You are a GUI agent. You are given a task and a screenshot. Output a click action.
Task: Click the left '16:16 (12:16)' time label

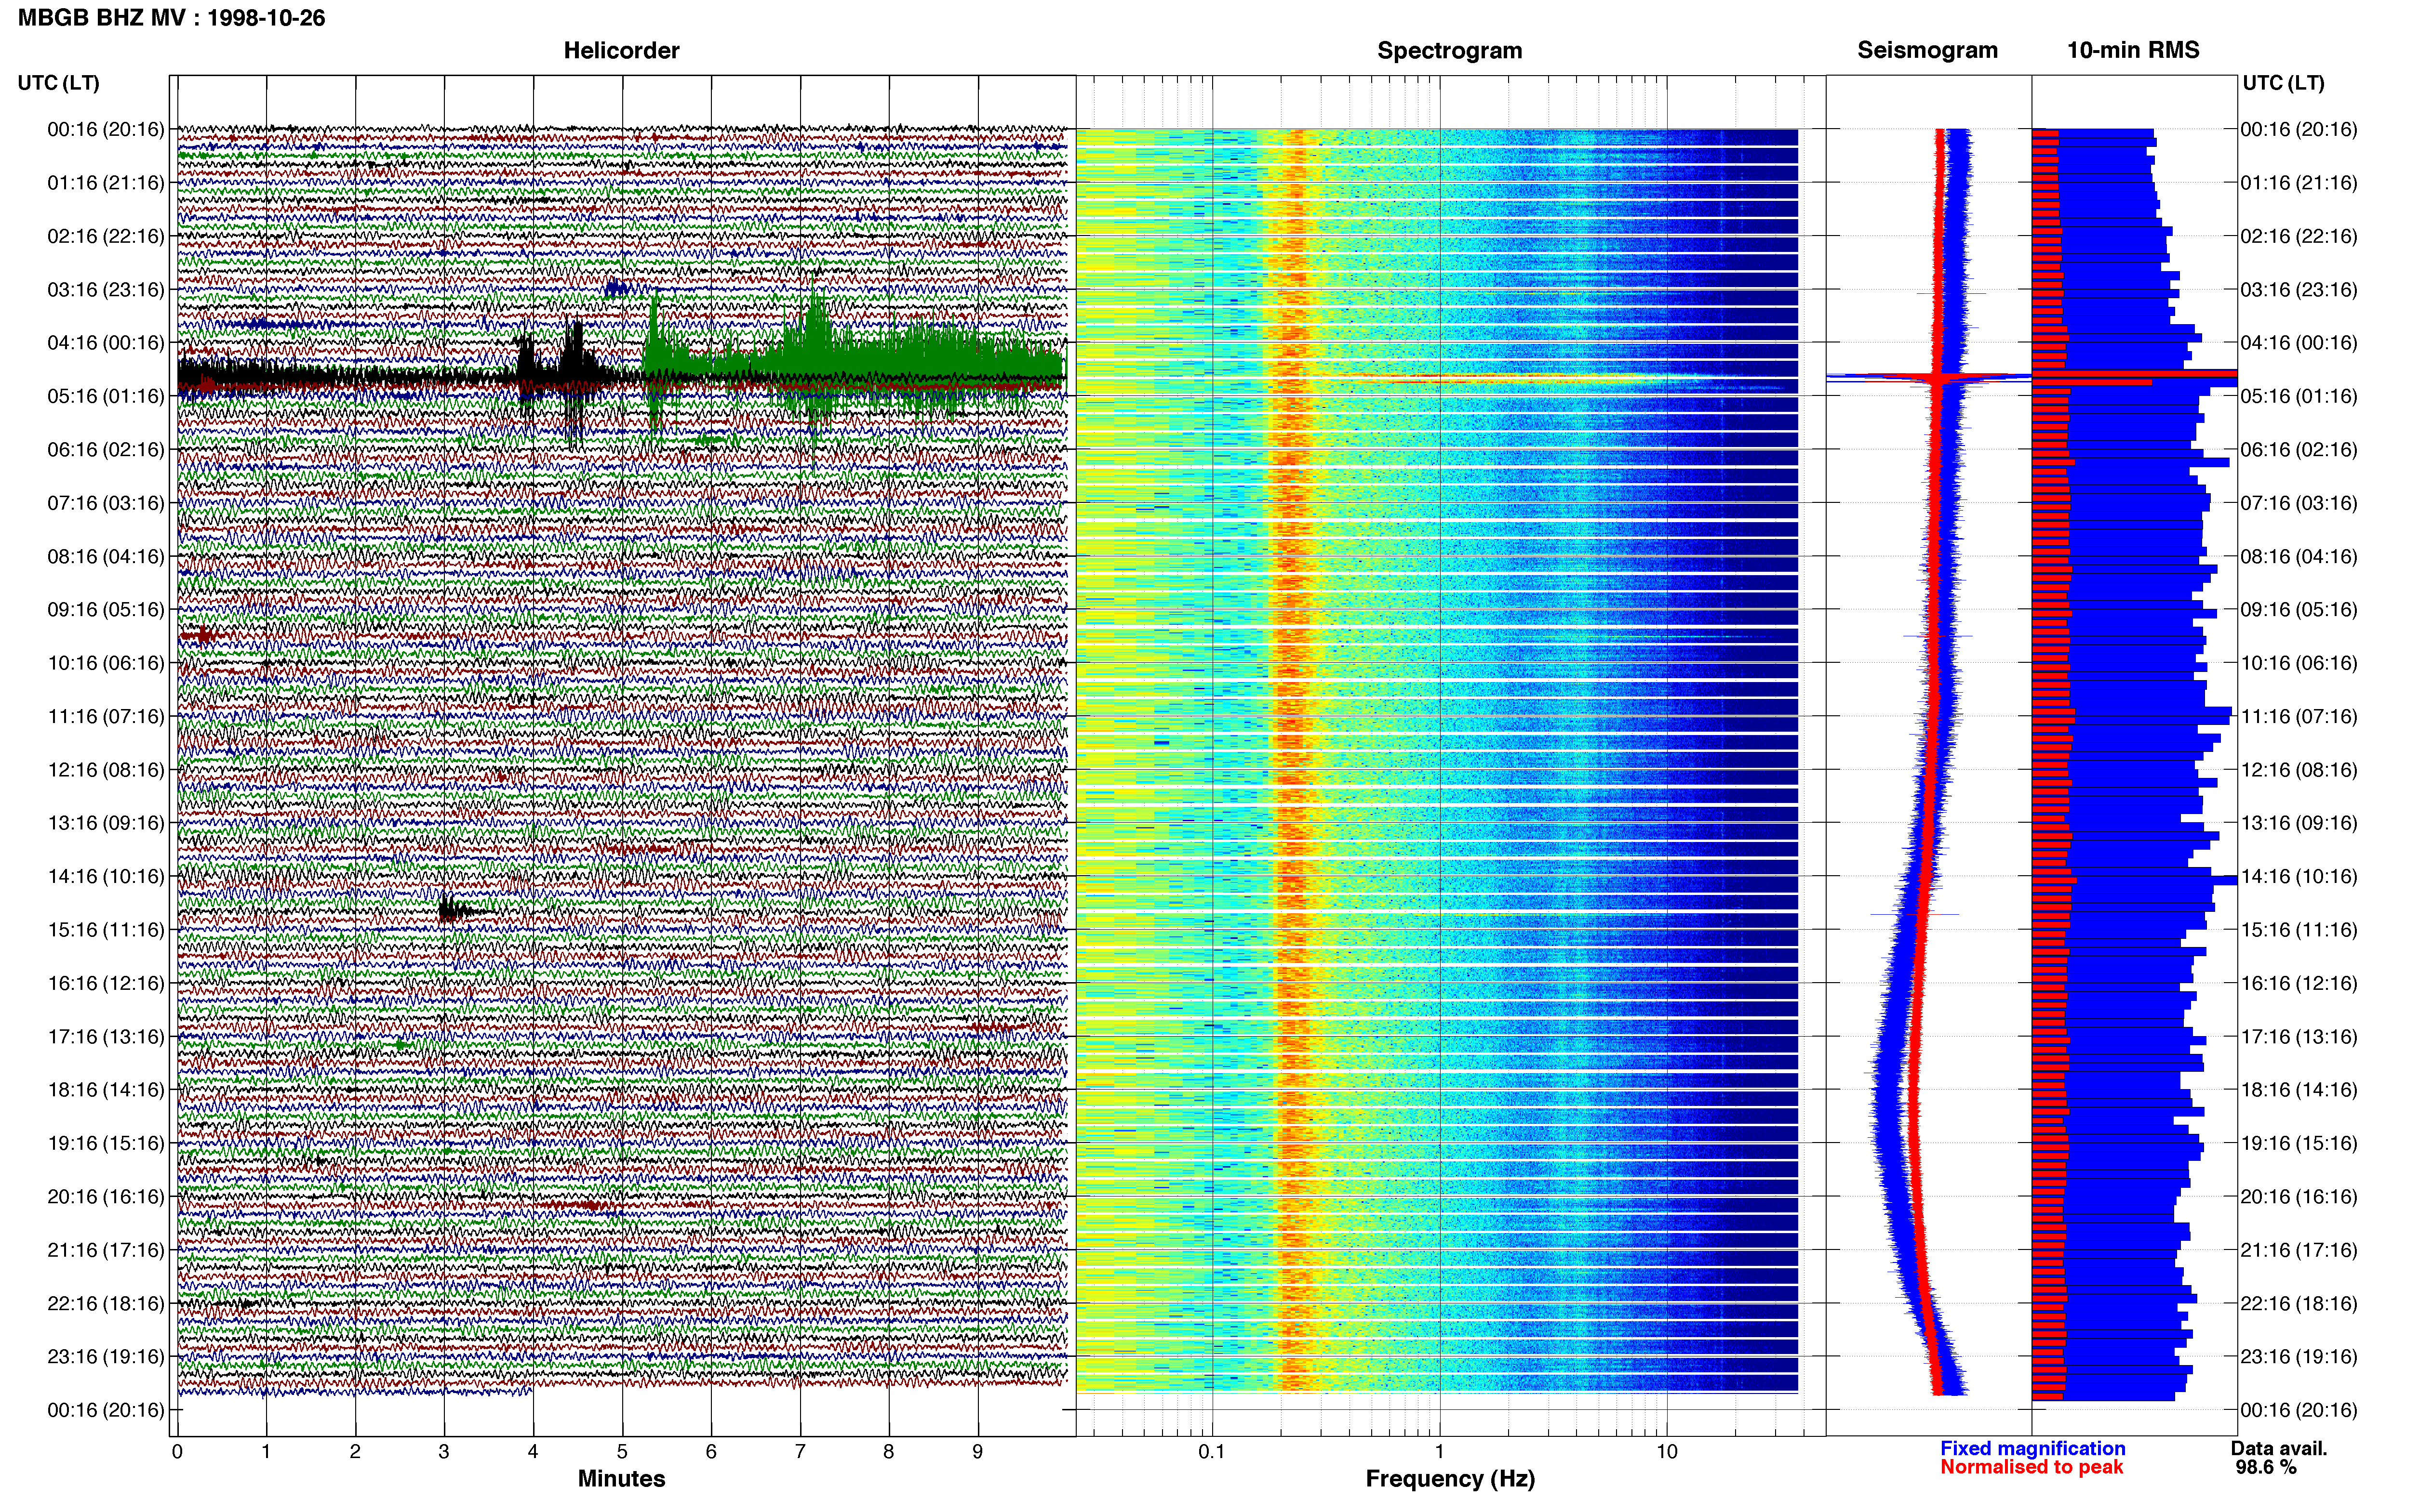click(105, 983)
